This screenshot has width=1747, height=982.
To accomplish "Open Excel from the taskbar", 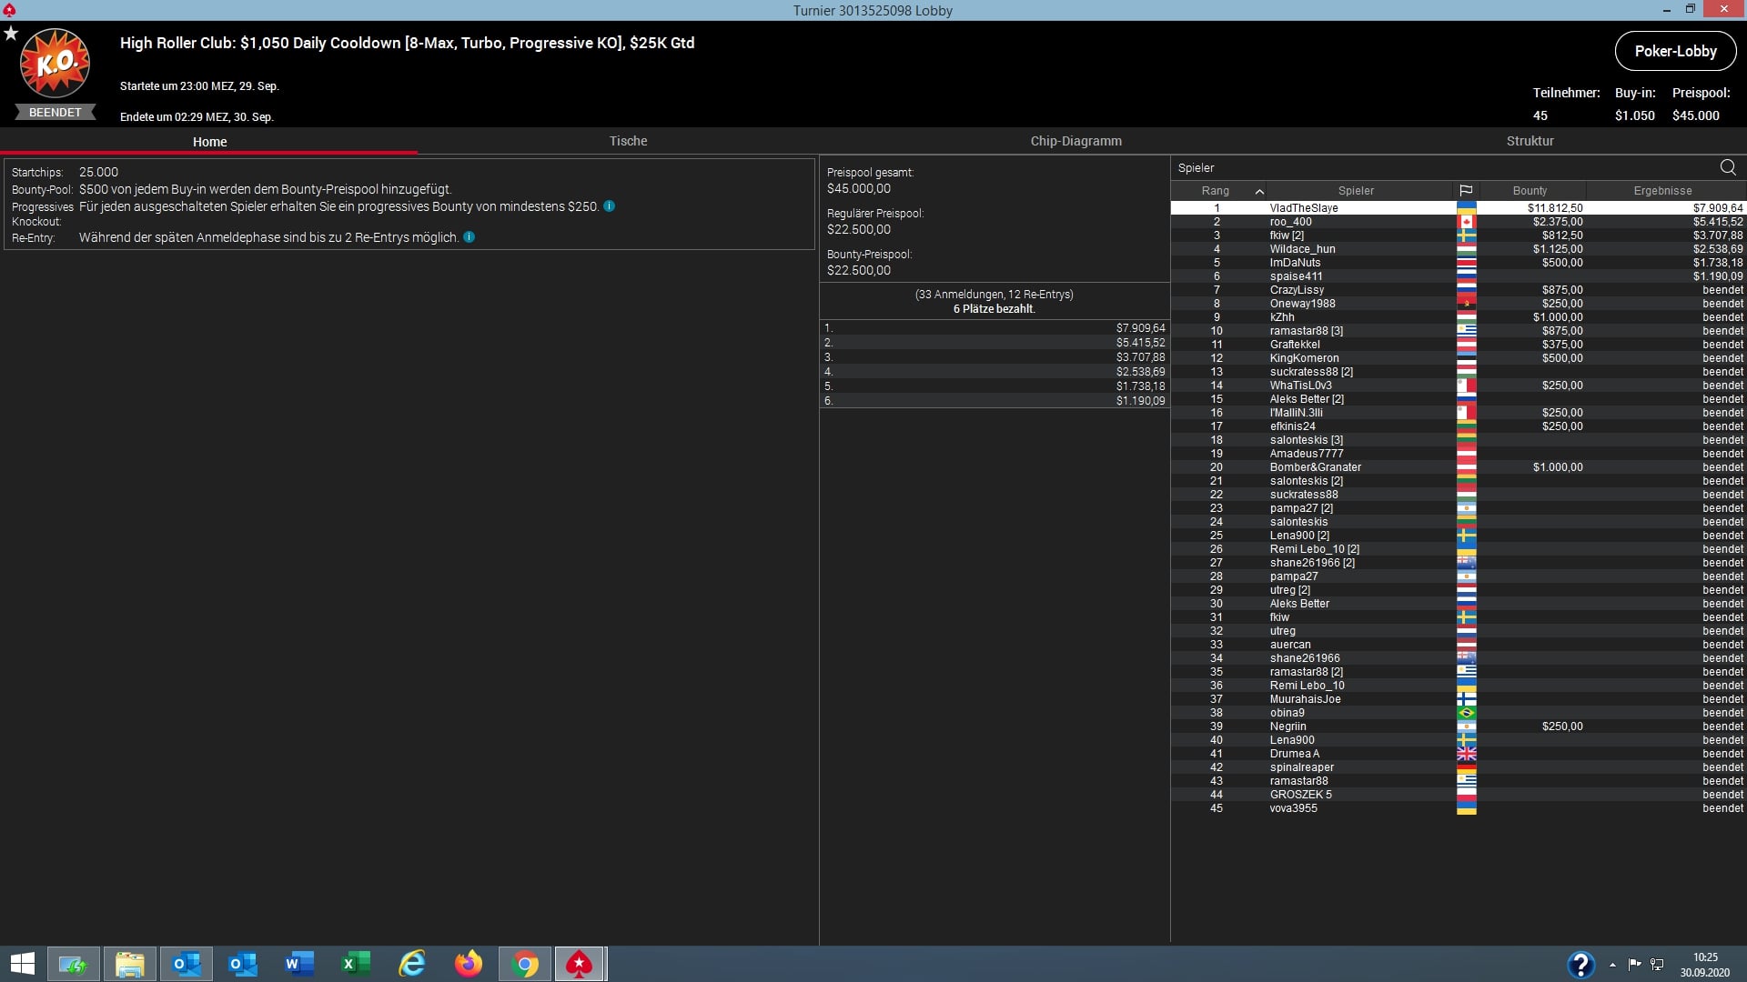I will (356, 964).
